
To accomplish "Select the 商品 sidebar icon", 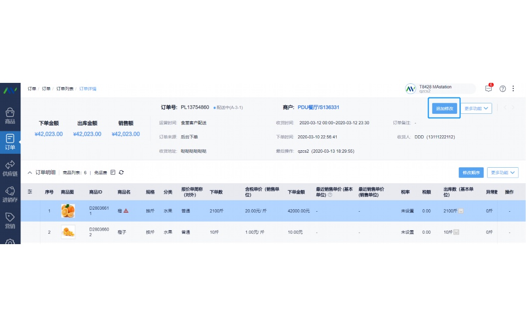I will pos(10,113).
